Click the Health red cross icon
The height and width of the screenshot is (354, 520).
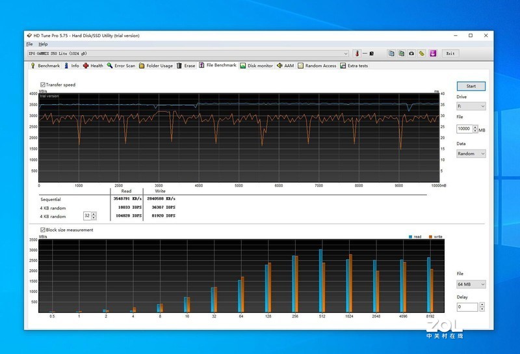[x=86, y=66]
